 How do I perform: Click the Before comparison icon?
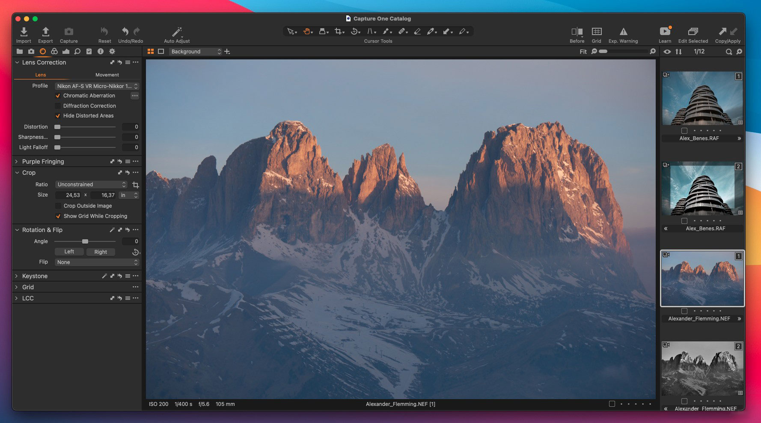coord(577,32)
